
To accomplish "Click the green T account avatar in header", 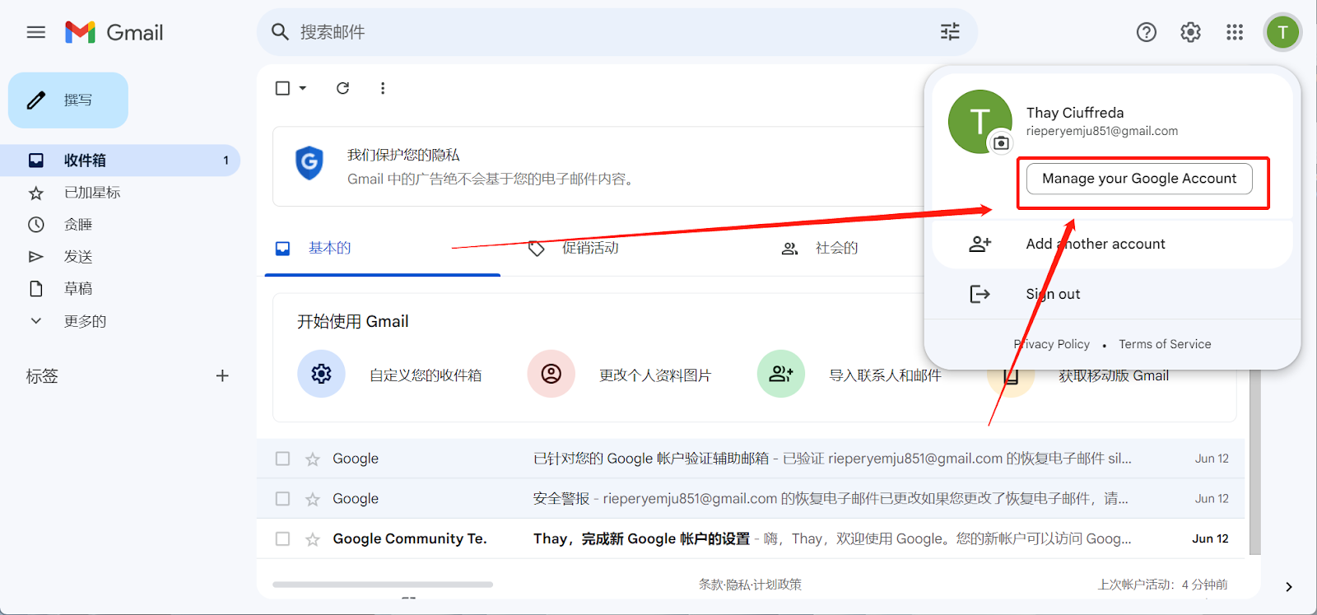I will point(1282,32).
